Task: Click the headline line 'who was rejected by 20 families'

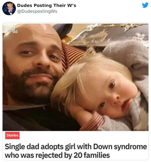Action: (x=57, y=155)
